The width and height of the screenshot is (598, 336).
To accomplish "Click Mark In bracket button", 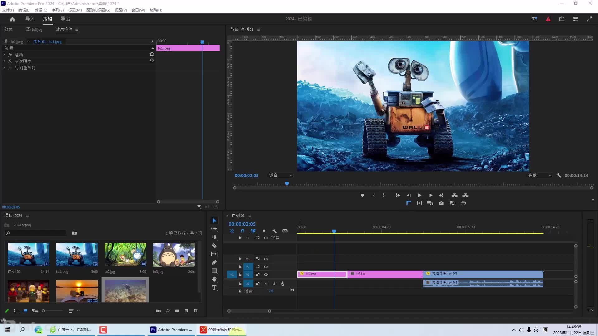I will tap(374, 195).
